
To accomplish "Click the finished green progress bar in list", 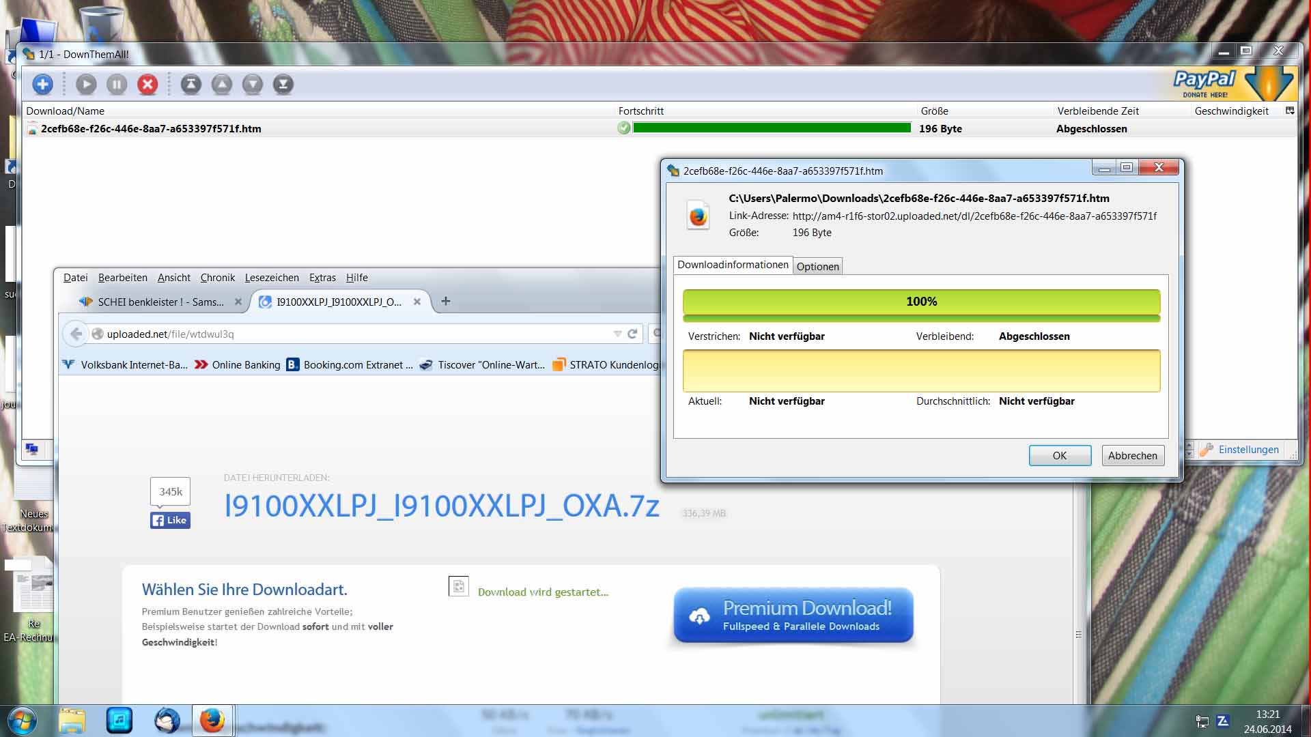I will (x=772, y=128).
